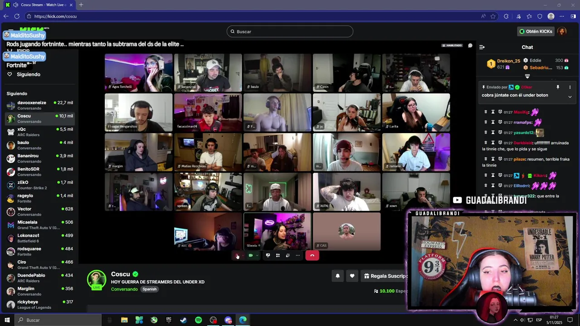Follow Coscu using the heart button

tap(352, 276)
